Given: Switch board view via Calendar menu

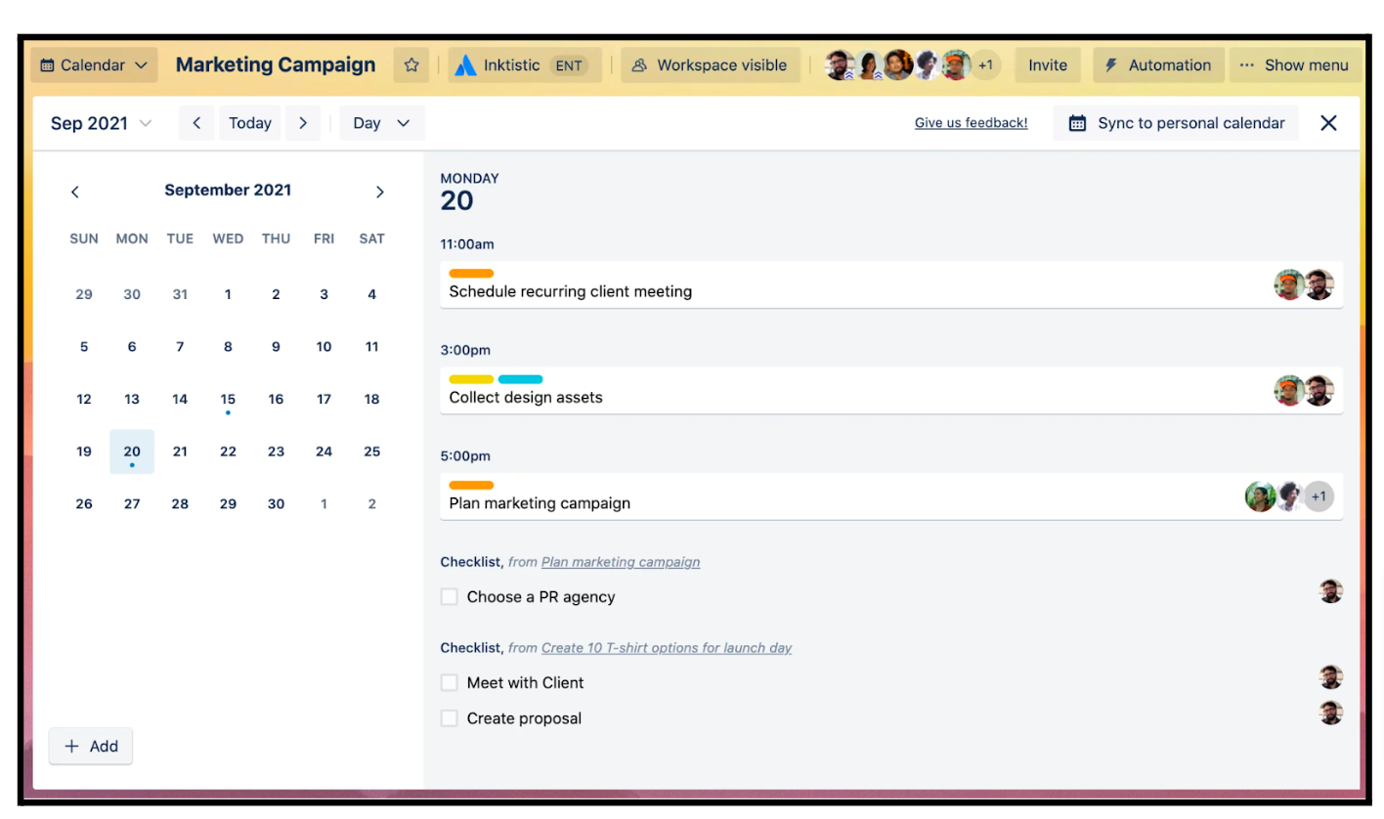Looking at the screenshot, I should coord(94,65).
